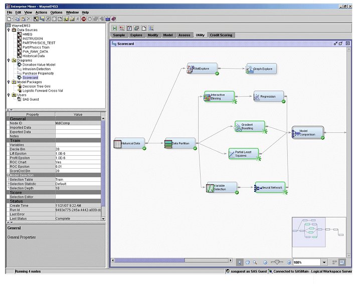This screenshot has width=357, height=284.
Task: Toggle the arrow pointer selection tool
Action: click(240, 262)
